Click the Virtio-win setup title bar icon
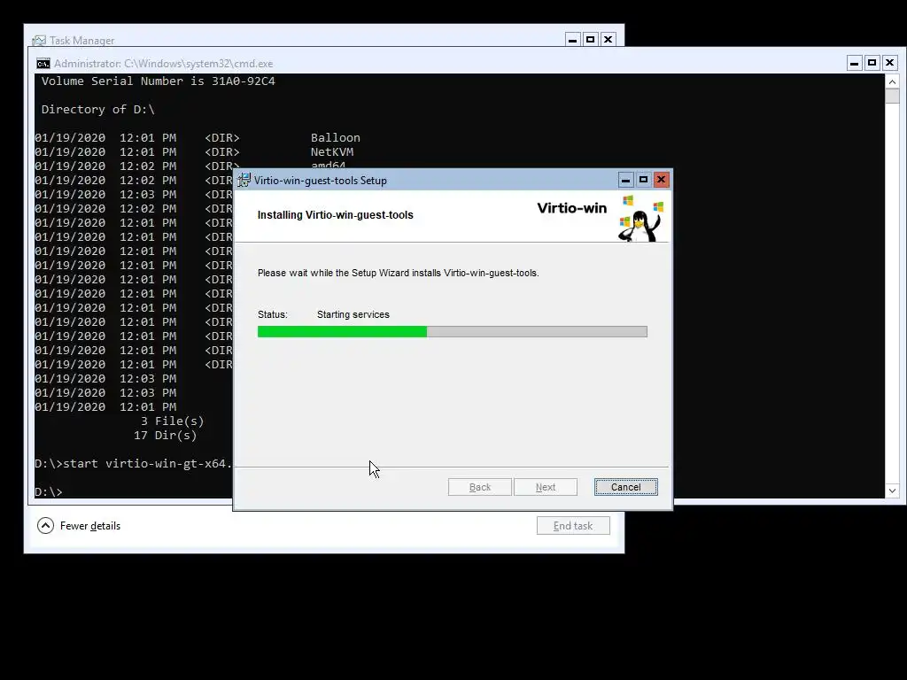The width and height of the screenshot is (907, 680). pos(244,180)
